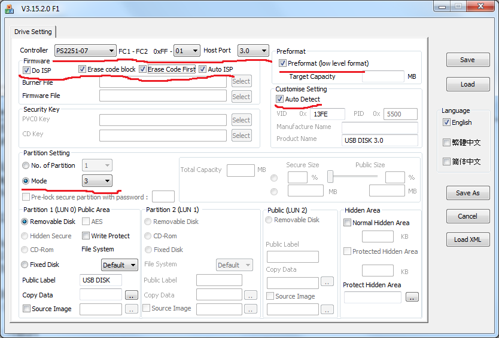Open Partition 2 File System dropdown

[235, 265]
